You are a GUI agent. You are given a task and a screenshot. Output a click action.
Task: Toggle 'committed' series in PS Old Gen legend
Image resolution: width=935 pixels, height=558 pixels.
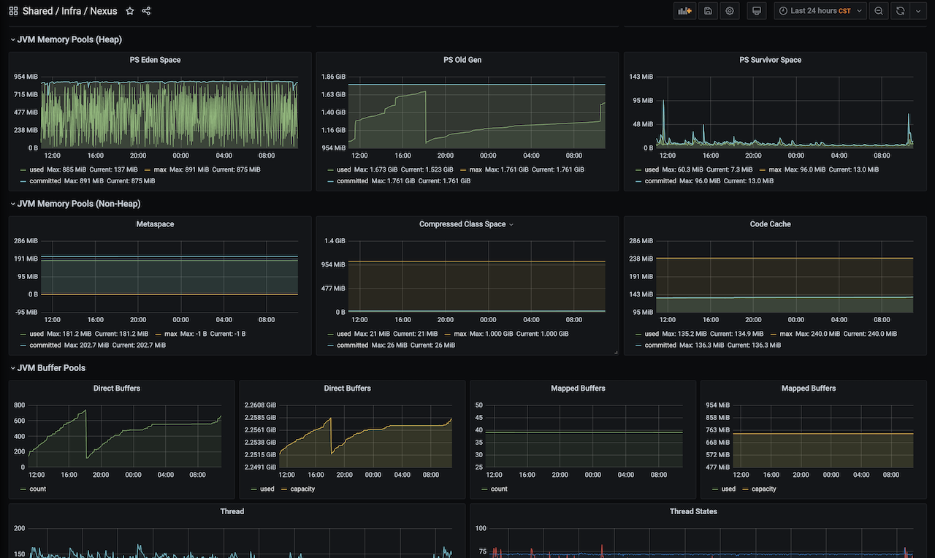tap(352, 181)
